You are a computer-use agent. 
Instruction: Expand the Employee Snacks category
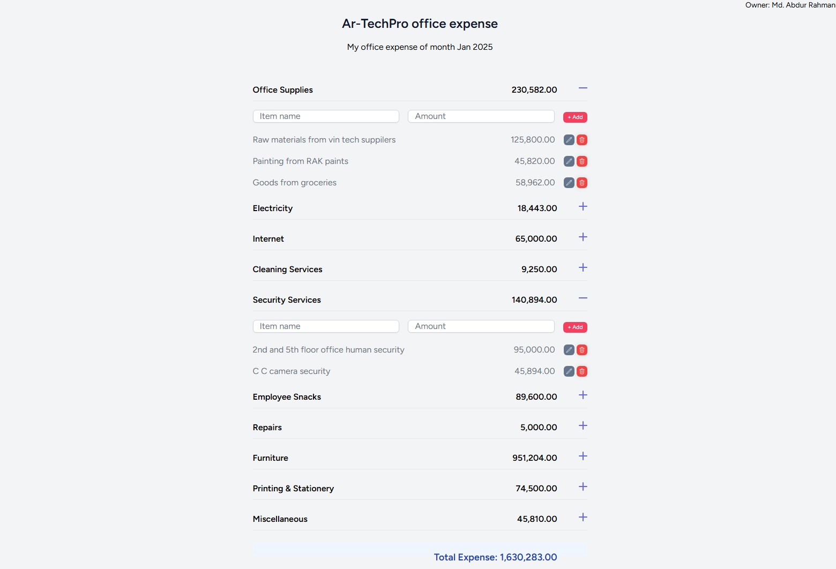click(583, 395)
